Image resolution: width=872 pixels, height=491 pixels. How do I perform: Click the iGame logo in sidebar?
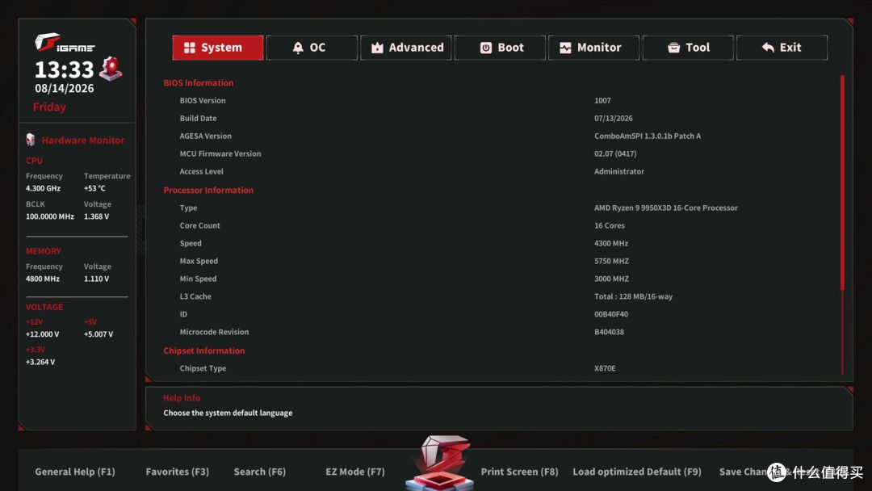pos(65,43)
